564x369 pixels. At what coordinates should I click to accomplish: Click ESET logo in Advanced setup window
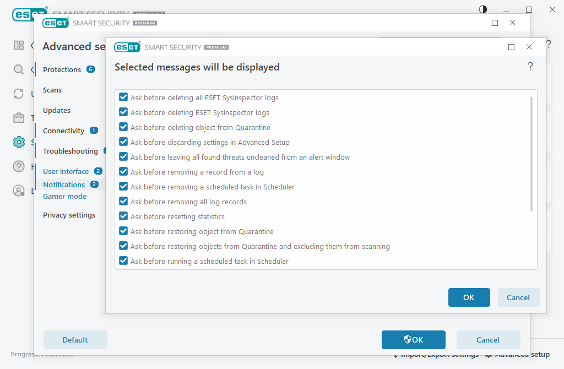click(x=56, y=23)
